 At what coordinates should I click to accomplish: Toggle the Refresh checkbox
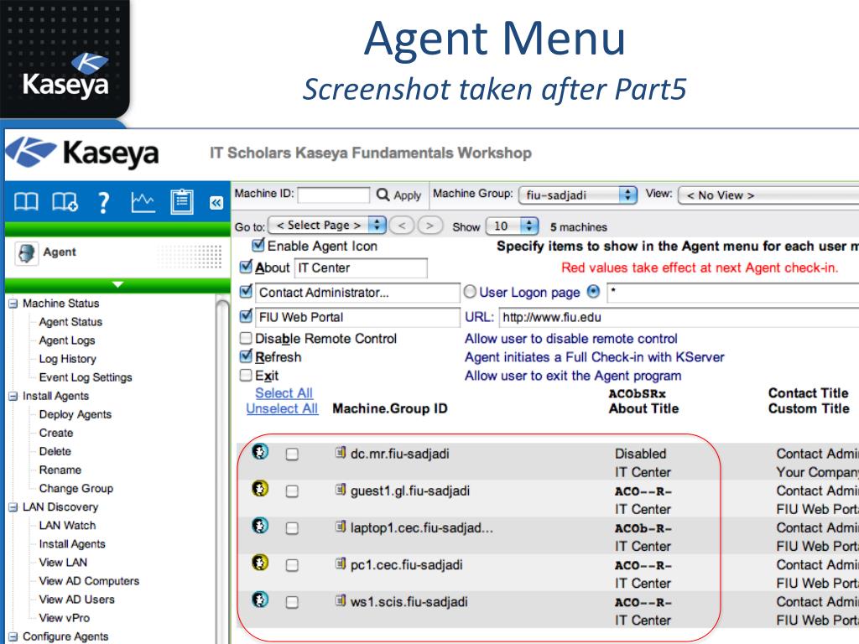pyautogui.click(x=247, y=356)
